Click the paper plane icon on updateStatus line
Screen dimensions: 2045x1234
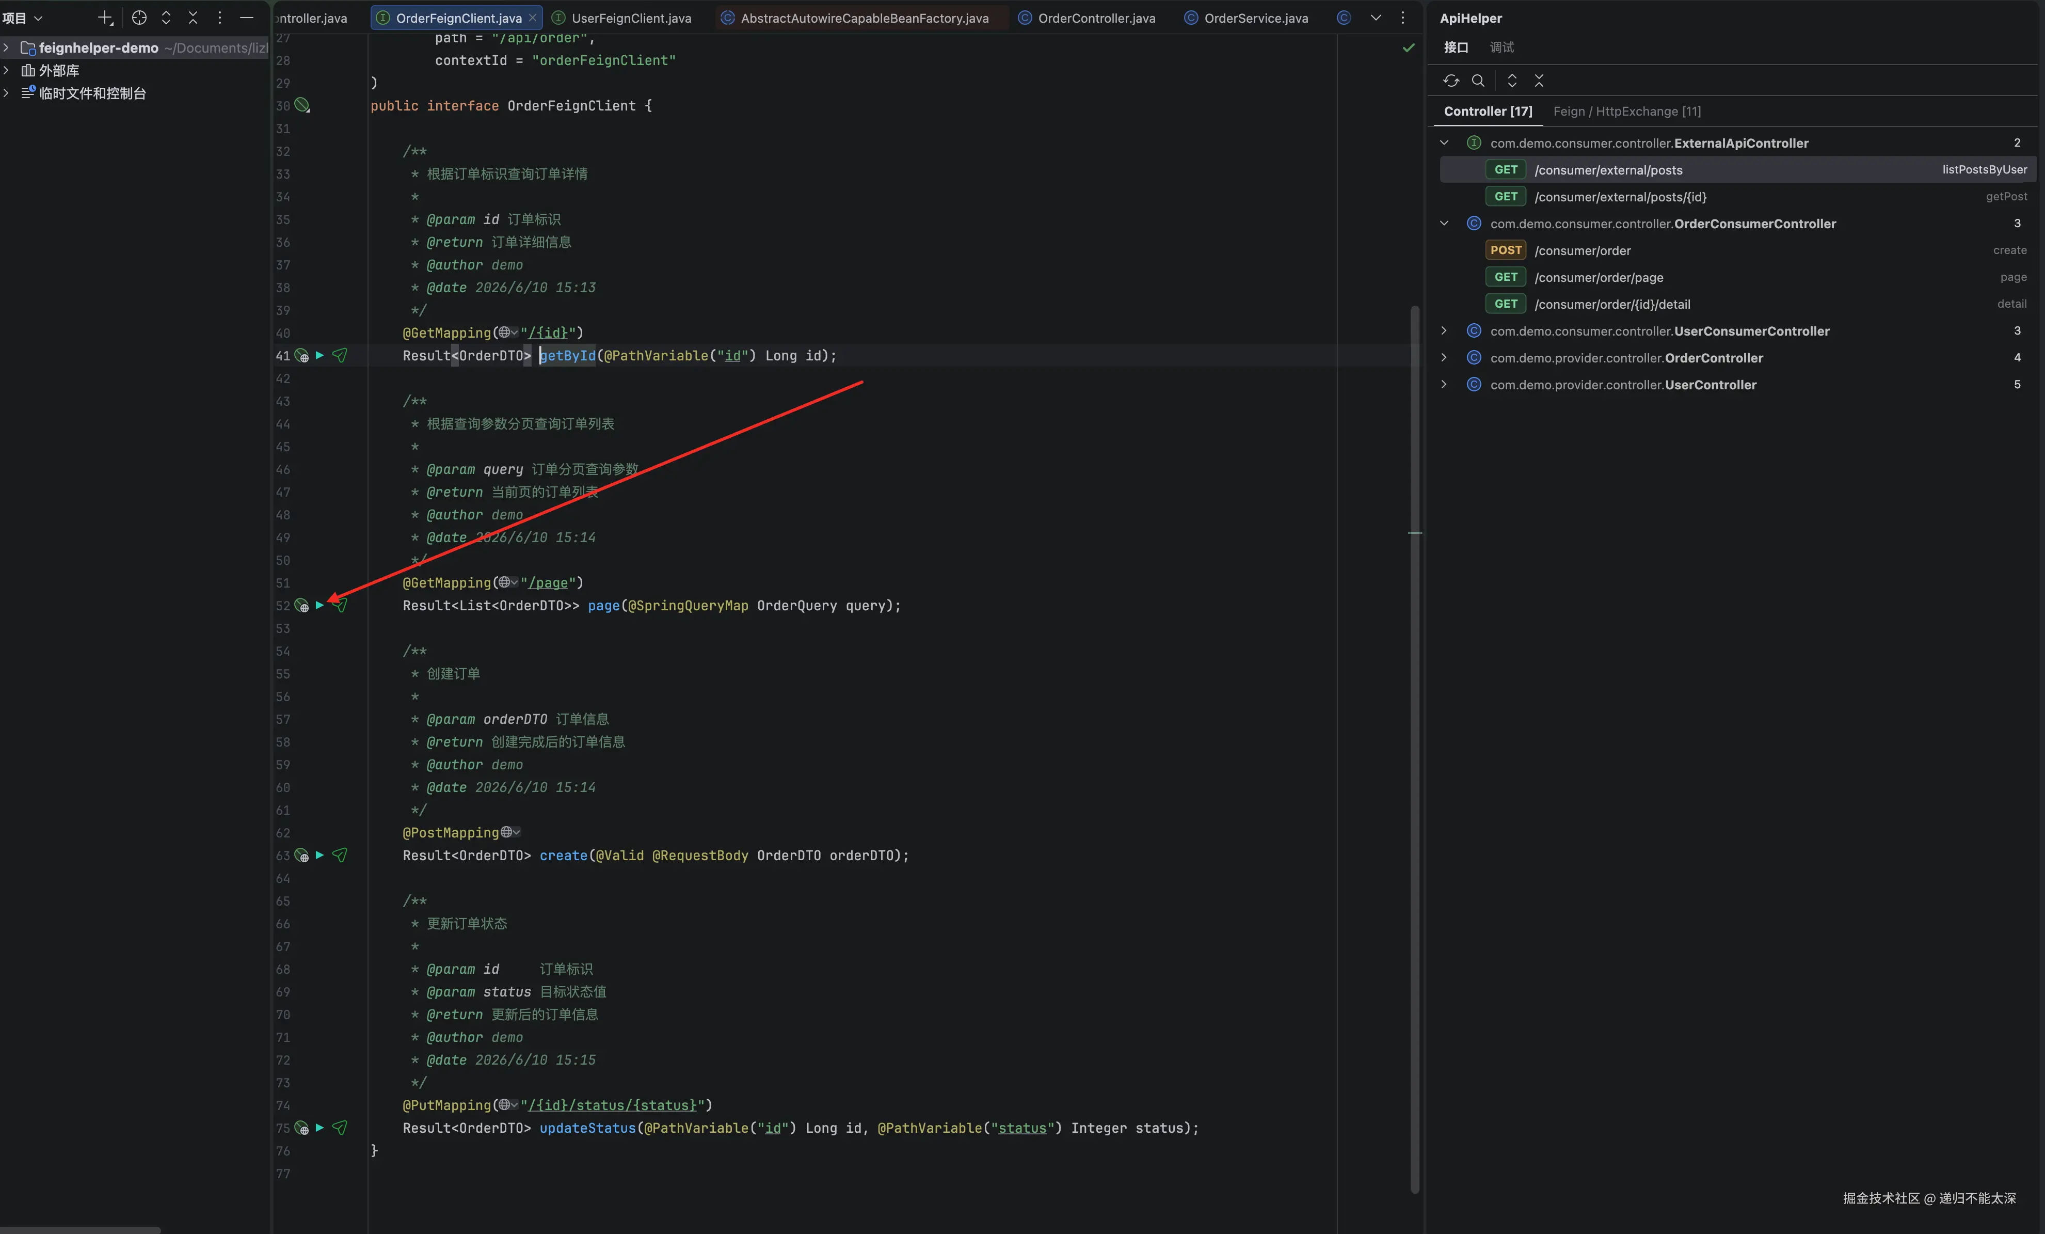pos(340,1128)
